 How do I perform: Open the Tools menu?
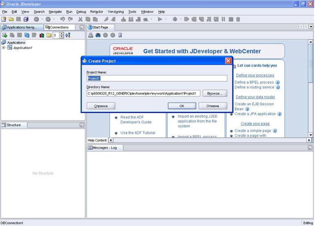132,11
